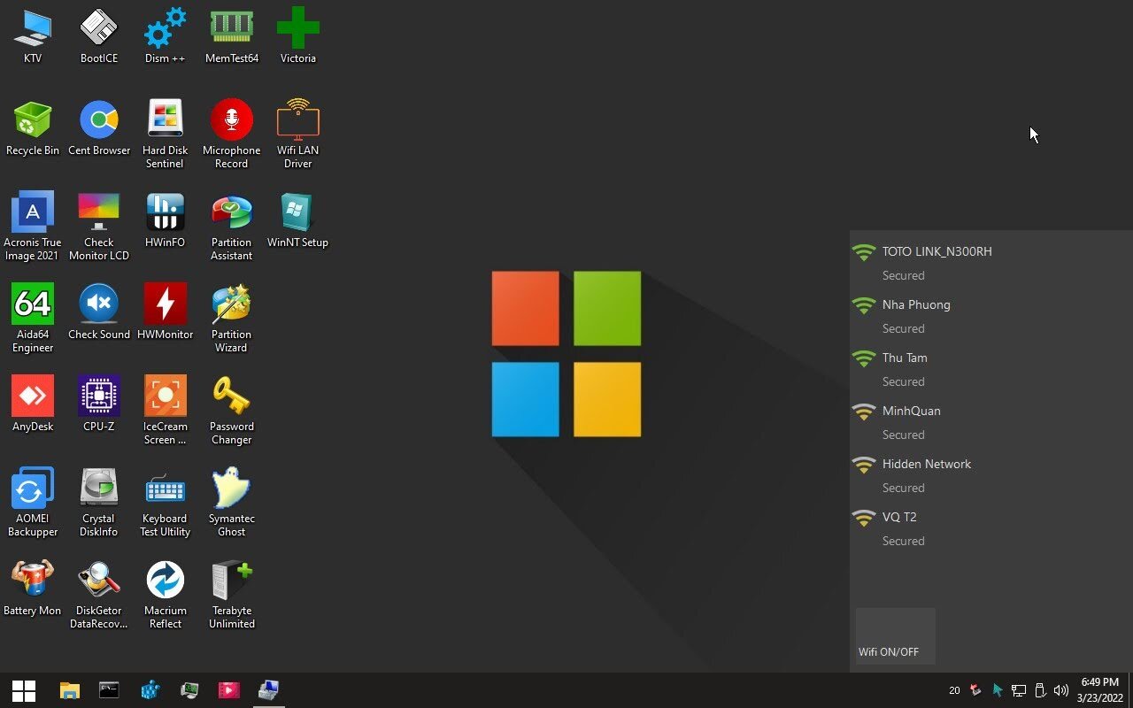Open Hard Disk Sentinel icon
The image size is (1133, 708).
[x=166, y=134]
